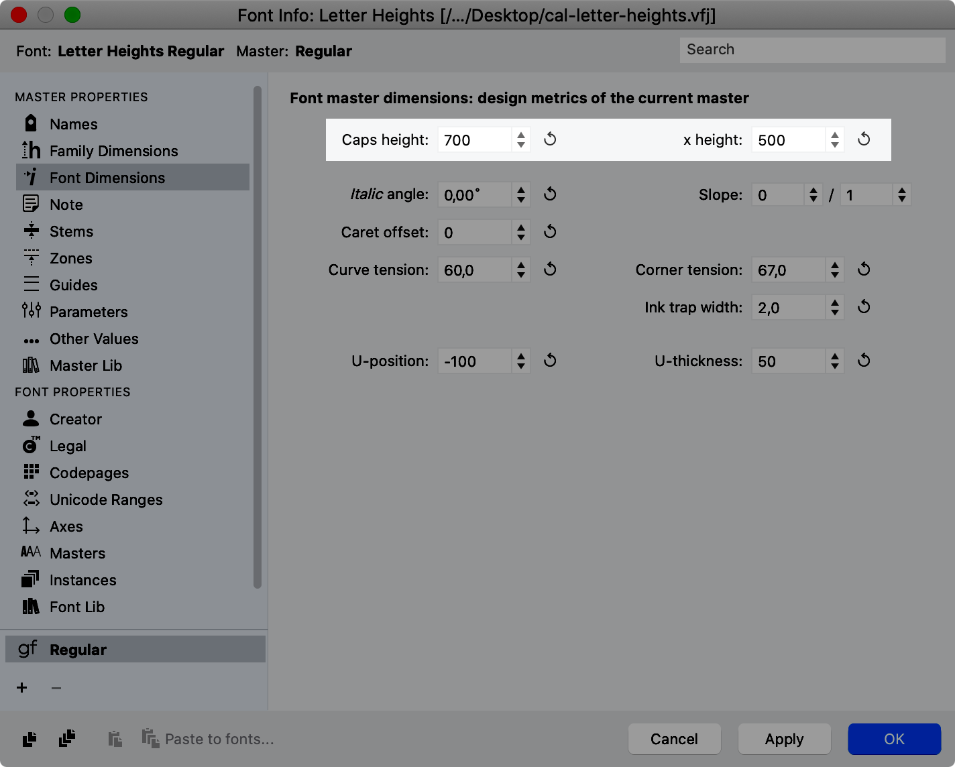Viewport: 955px width, 767px height.
Task: Click the first copy icon at the bottom left
Action: 30,739
